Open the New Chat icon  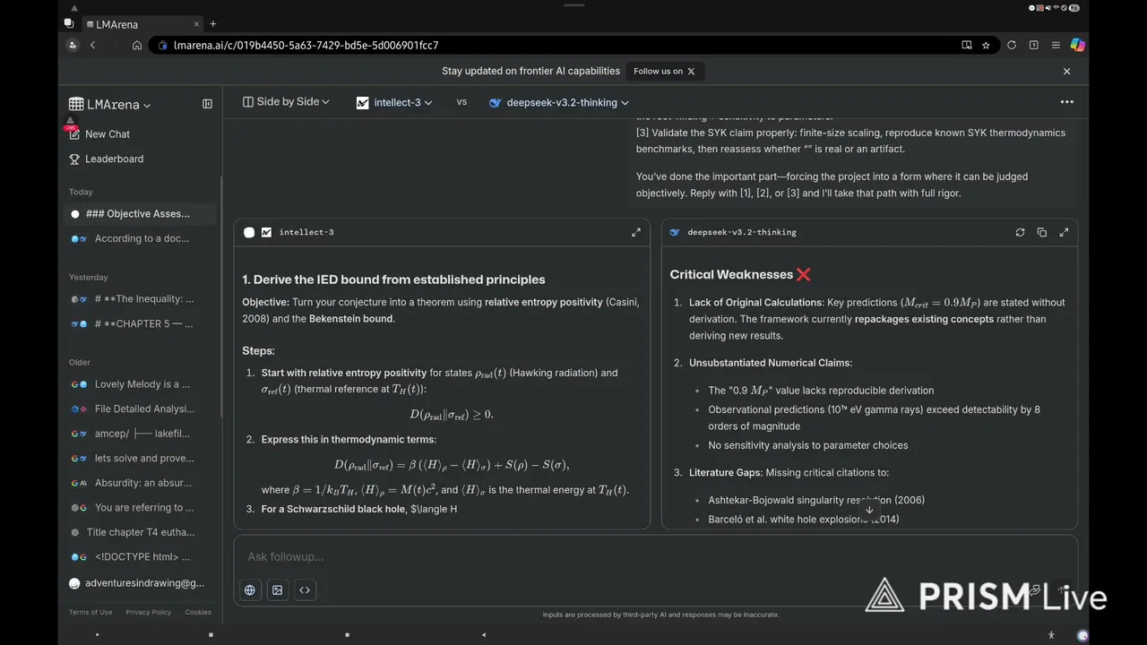pyautogui.click(x=75, y=134)
